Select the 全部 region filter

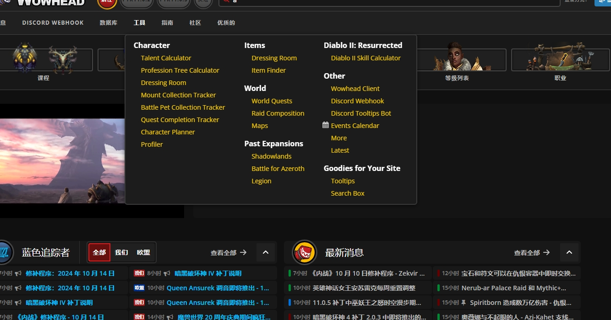tap(99, 252)
